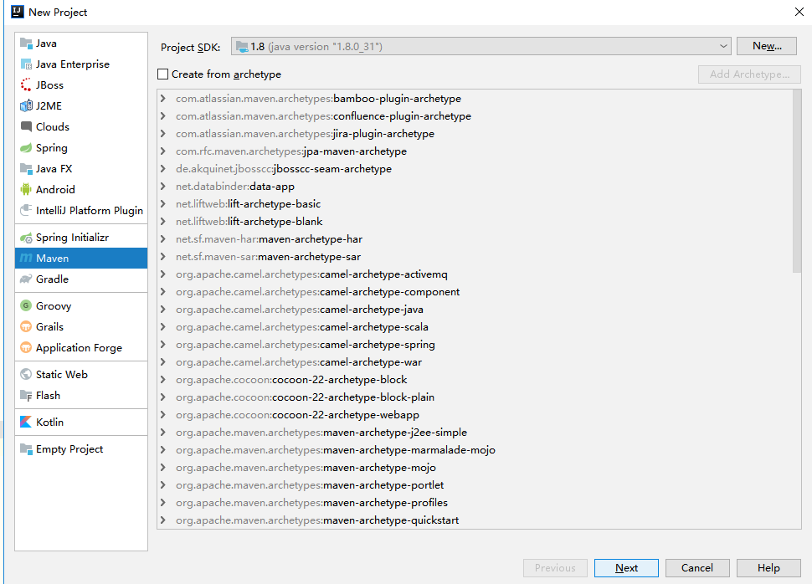Select the Spring leaf icon
The width and height of the screenshot is (812, 584).
pos(26,148)
